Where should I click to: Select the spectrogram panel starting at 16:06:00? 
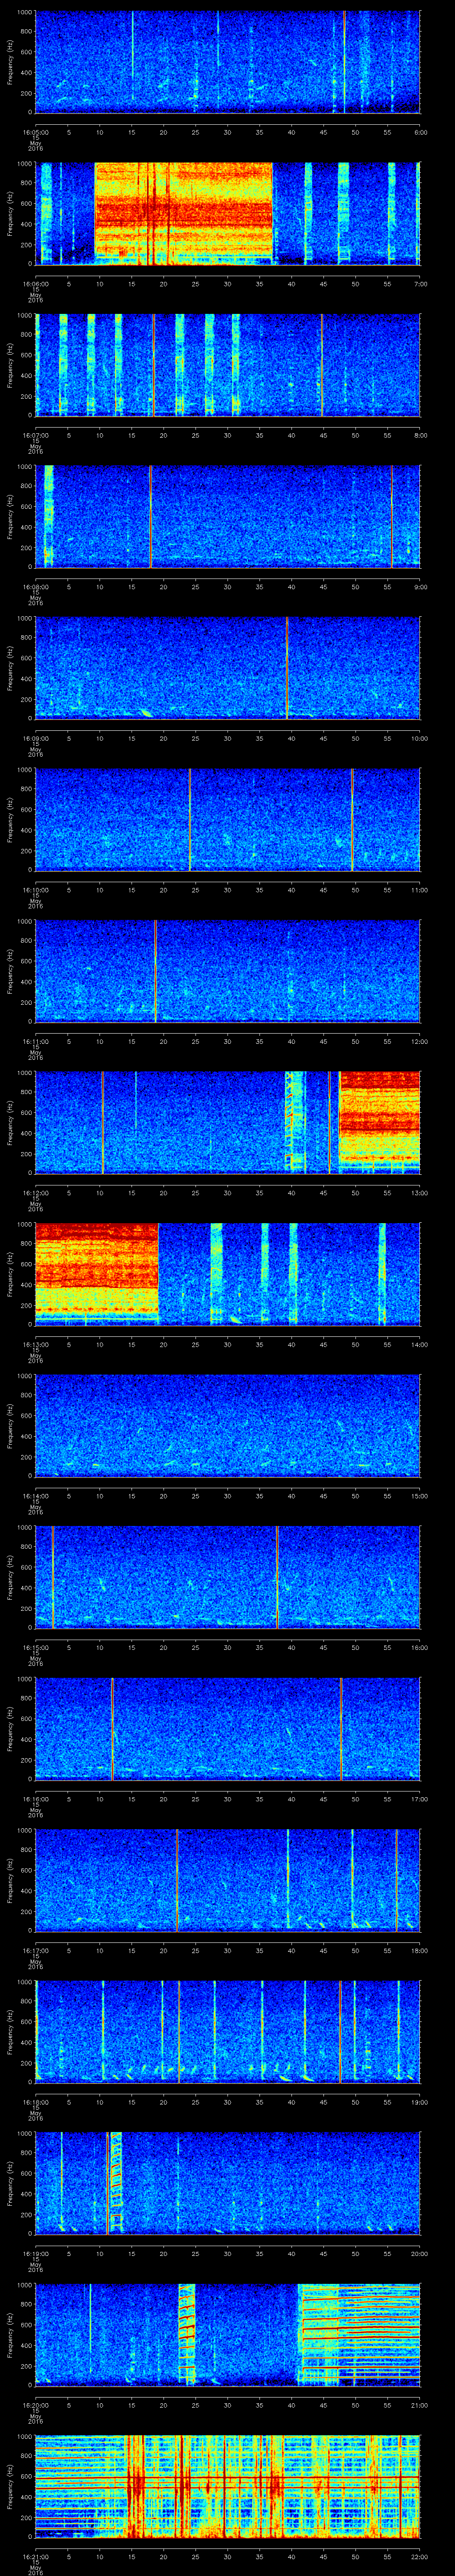[x=228, y=213]
